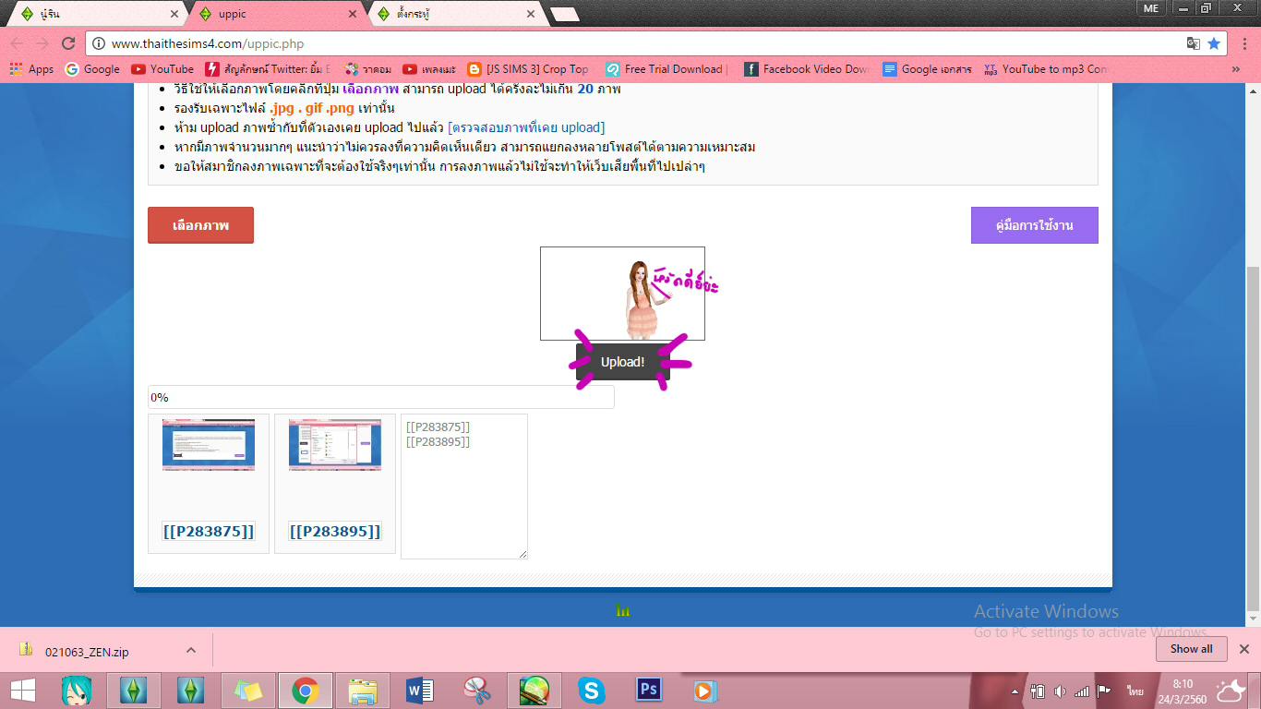The image size is (1261, 709).
Task: Change the ไทย input language
Action: [x=1135, y=691]
